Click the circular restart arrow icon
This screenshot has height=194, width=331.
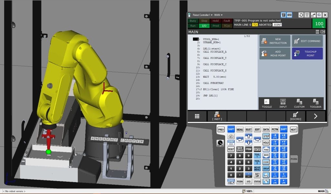coord(301,15)
